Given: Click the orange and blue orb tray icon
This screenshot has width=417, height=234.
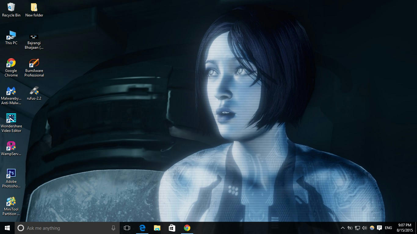Looking at the screenshot, I should [372, 228].
